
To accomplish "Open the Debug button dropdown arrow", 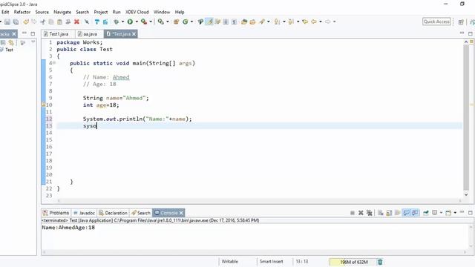I will [x=122, y=22].
